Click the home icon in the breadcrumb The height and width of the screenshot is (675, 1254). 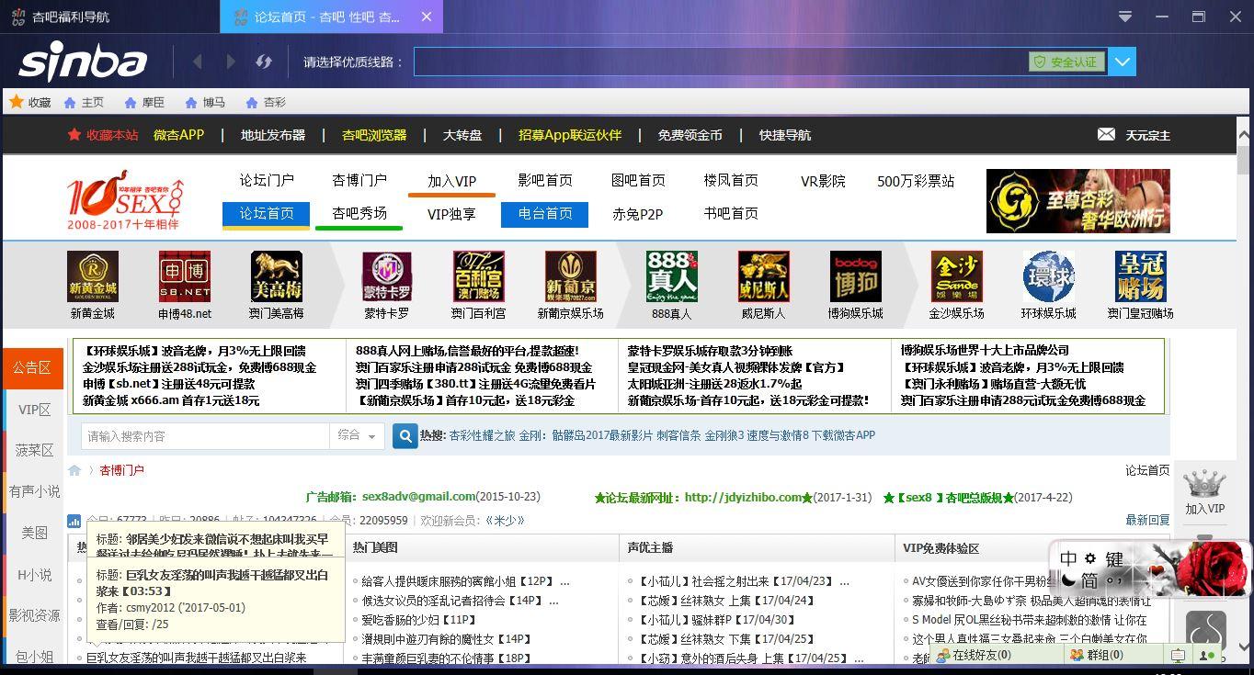click(74, 470)
